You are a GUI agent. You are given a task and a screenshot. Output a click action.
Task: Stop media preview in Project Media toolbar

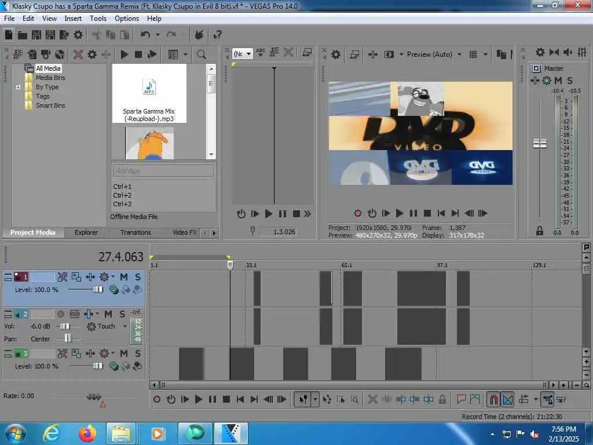click(x=138, y=54)
